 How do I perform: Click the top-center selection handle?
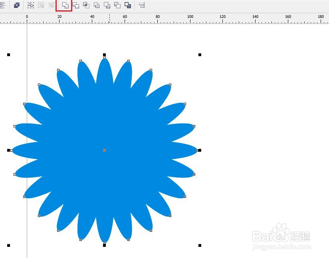[x=104, y=55]
